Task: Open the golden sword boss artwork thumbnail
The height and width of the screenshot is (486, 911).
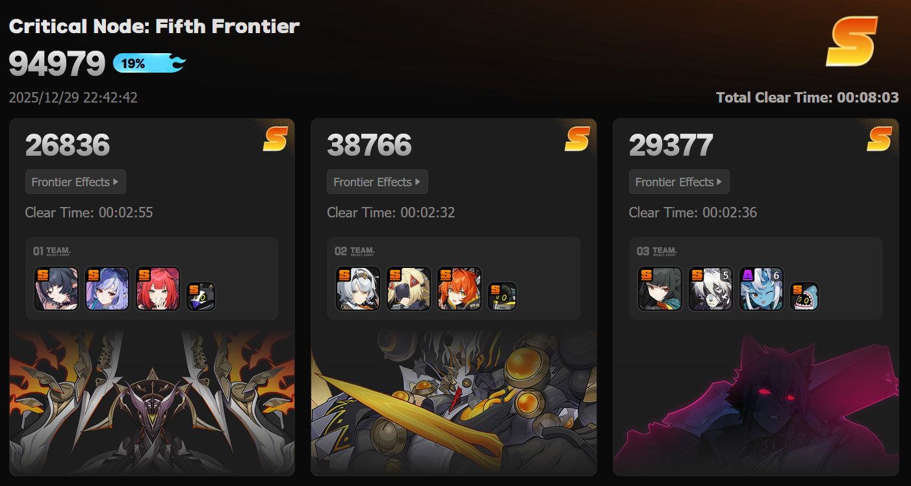Action: 454,402
